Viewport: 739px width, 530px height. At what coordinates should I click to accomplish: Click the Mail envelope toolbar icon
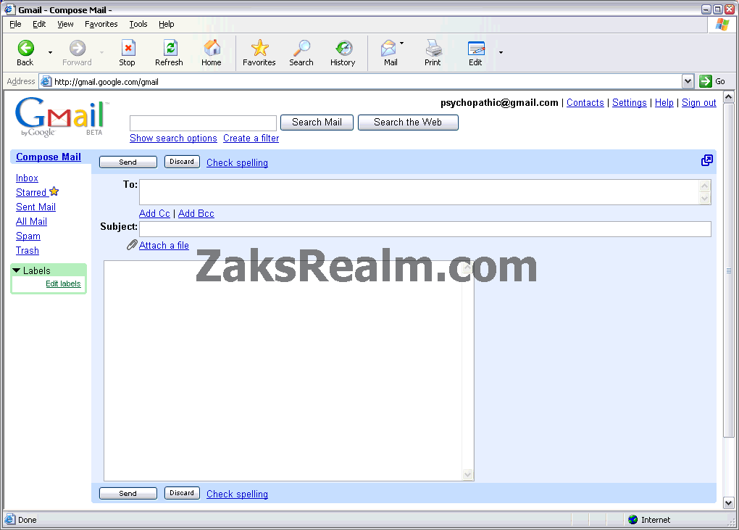388,48
